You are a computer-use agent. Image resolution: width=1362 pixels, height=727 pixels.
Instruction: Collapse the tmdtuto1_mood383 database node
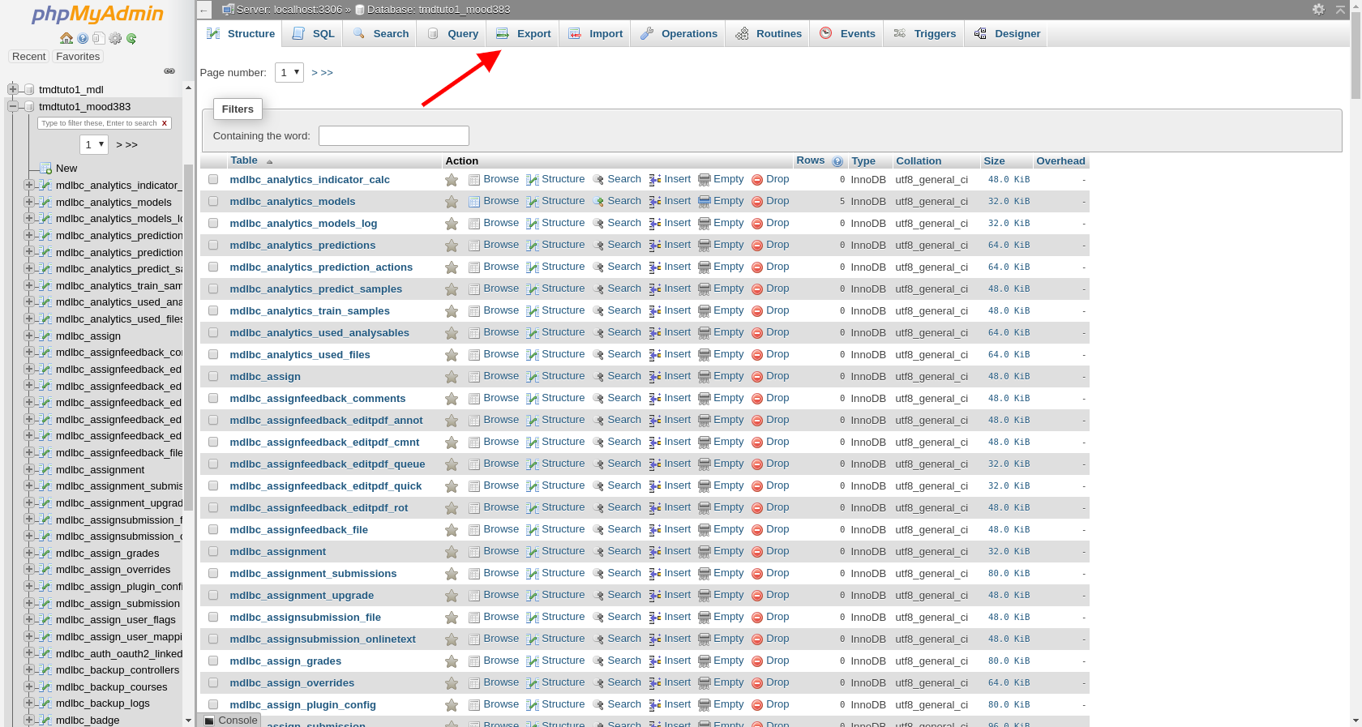[13, 106]
